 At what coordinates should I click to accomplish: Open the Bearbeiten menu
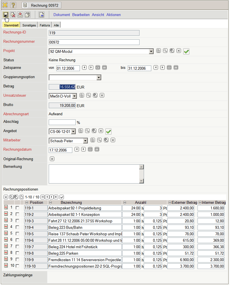pyautogui.click(x=81, y=15)
